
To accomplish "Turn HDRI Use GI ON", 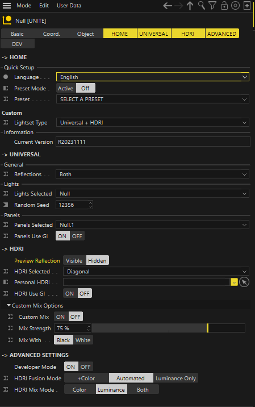I will point(69,293).
